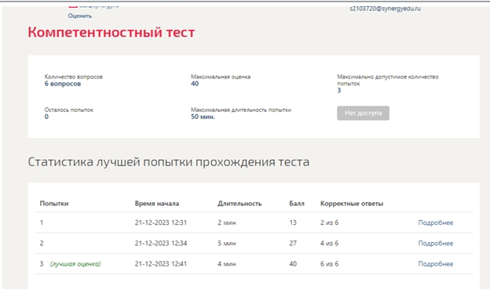
Task: Click the Время начала column header
Action: pyautogui.click(x=157, y=204)
